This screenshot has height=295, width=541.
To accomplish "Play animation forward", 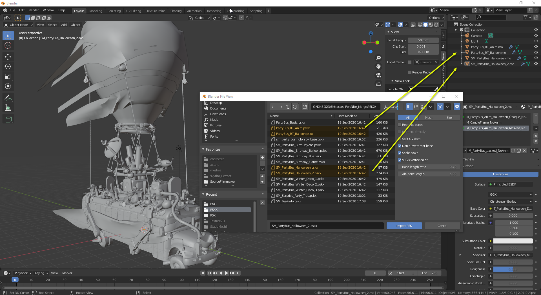I will (x=227, y=273).
